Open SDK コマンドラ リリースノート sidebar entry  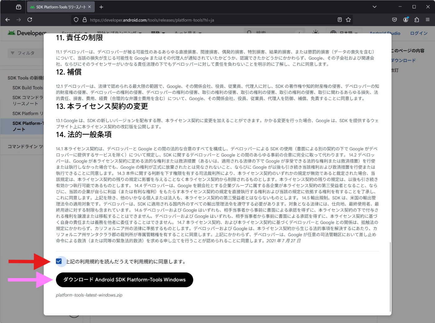coord(28,101)
